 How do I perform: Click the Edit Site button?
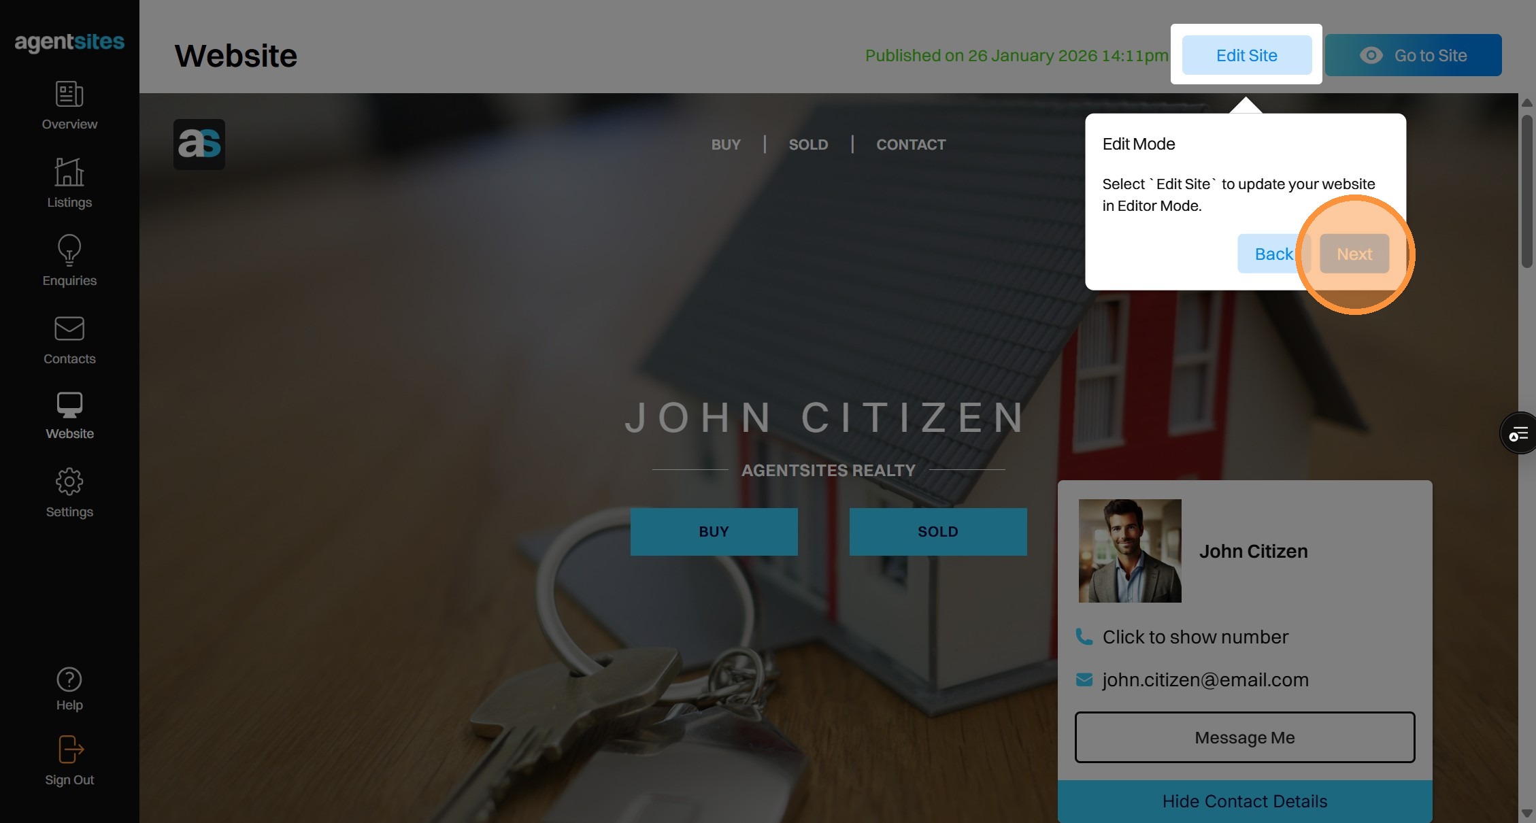pos(1247,55)
